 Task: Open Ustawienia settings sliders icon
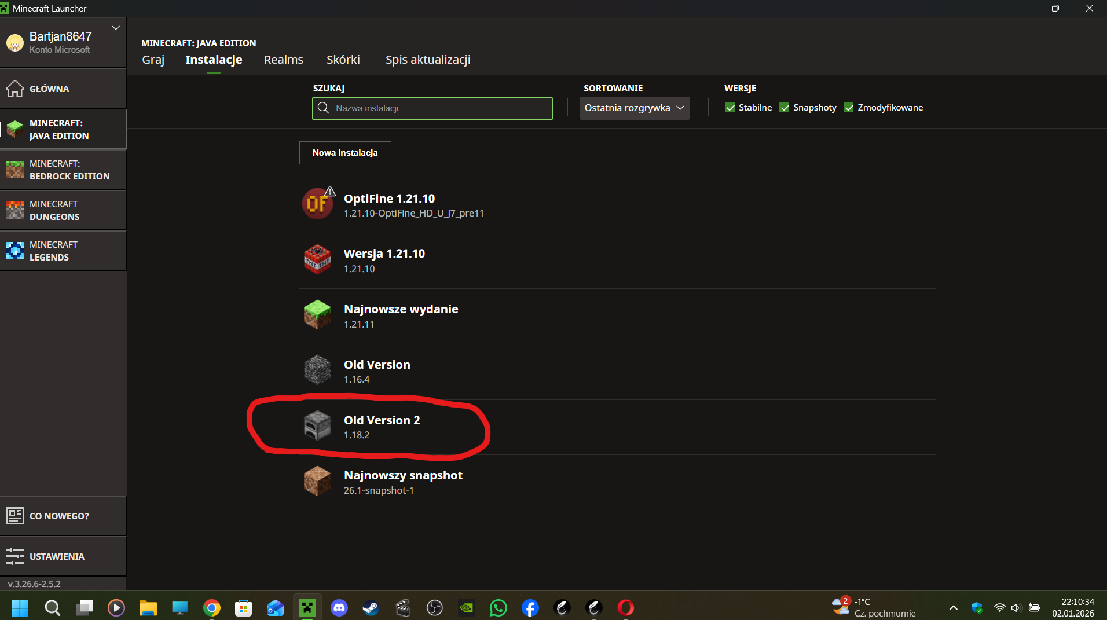point(15,556)
